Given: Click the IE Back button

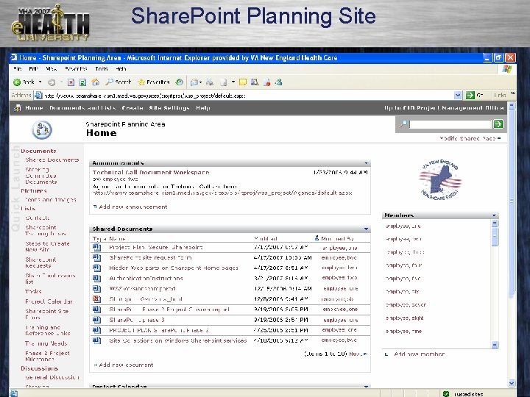Looking at the screenshot, I should coord(24,82).
